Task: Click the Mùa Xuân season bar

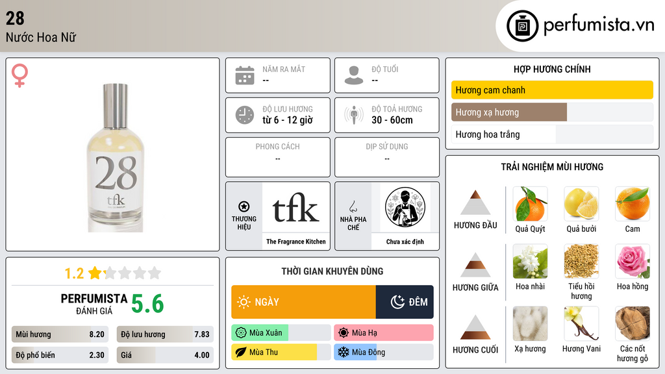Action: 281,333
